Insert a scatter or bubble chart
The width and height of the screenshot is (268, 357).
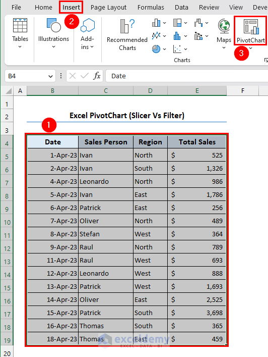click(x=177, y=48)
